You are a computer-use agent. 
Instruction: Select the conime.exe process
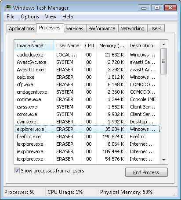[87, 99]
